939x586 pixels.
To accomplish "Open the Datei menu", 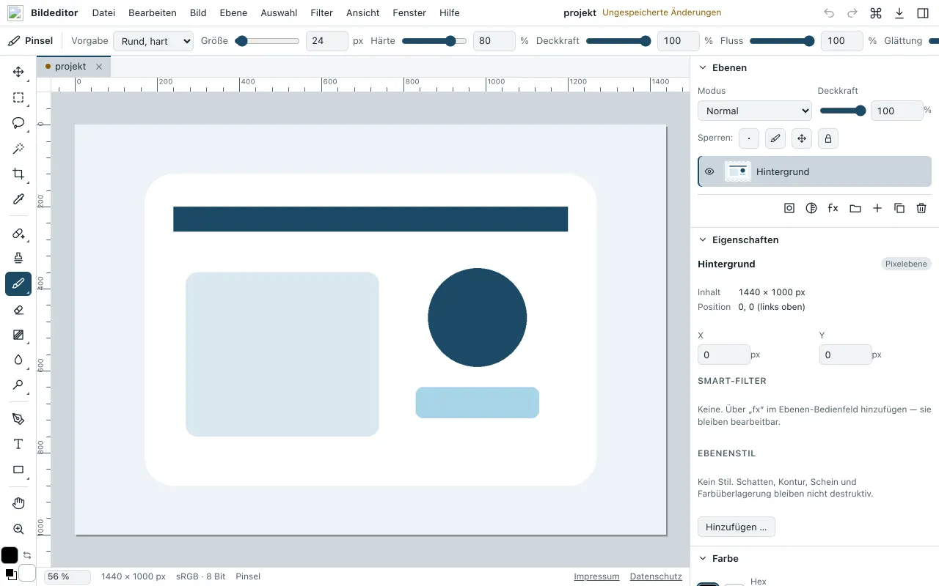I will (103, 13).
